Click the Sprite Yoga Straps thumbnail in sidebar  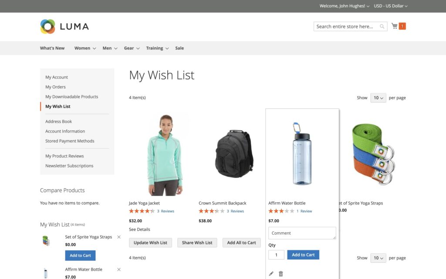click(46, 241)
